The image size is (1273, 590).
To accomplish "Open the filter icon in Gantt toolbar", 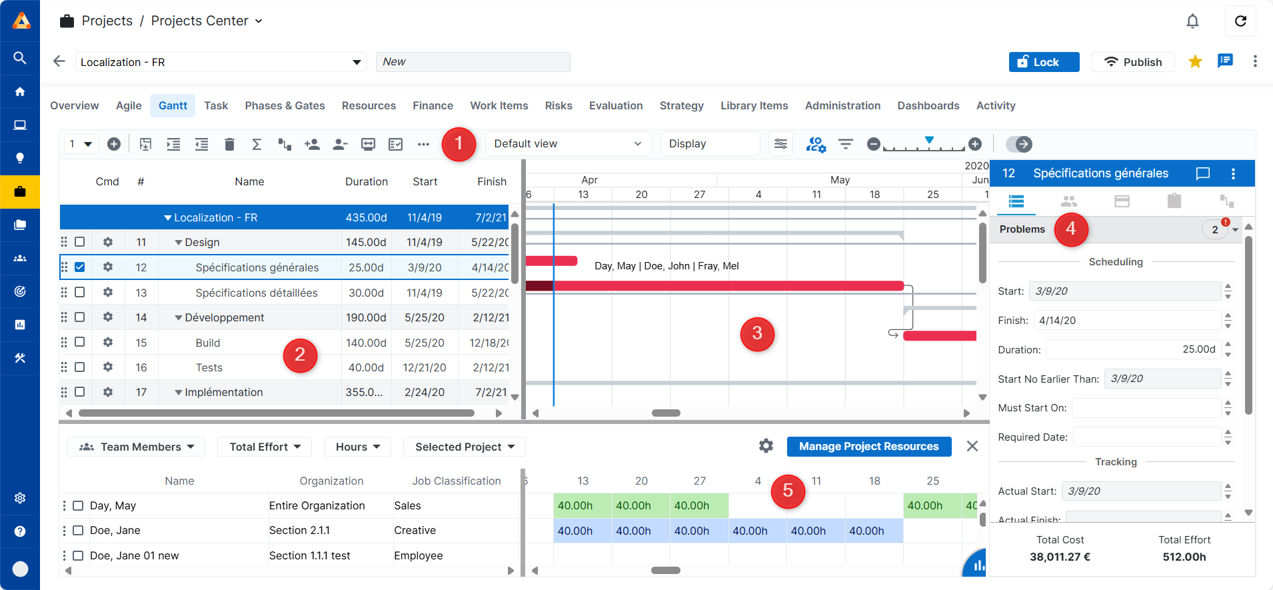I will pyautogui.click(x=845, y=144).
